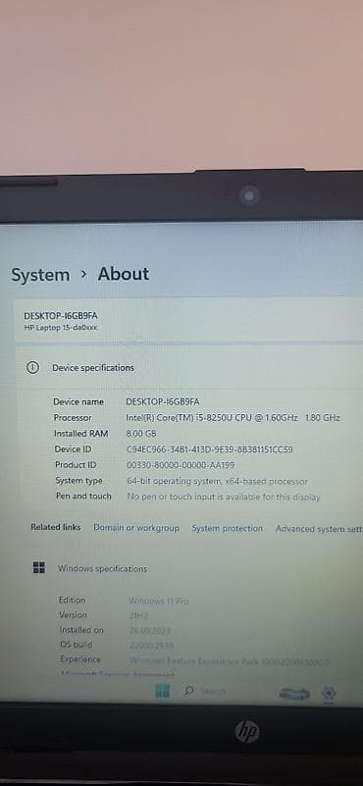This screenshot has height=786, width=363.
Task: Select the Windows 11 Pro edition value
Action: 158,601
